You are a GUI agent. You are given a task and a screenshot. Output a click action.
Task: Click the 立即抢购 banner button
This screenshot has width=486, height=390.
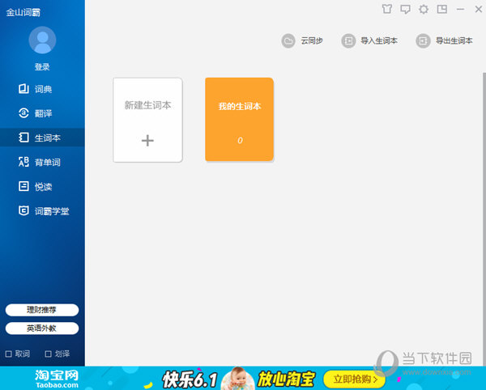(x=355, y=379)
